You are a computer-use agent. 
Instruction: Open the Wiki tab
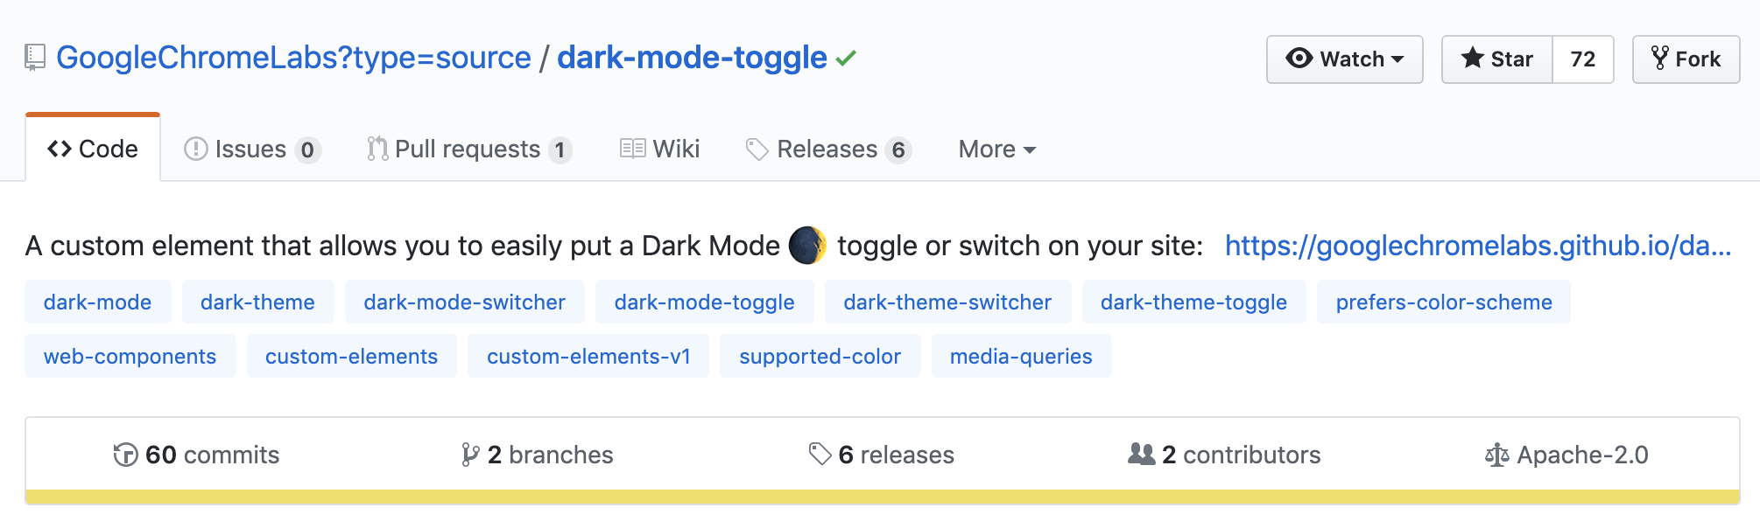pos(659,149)
